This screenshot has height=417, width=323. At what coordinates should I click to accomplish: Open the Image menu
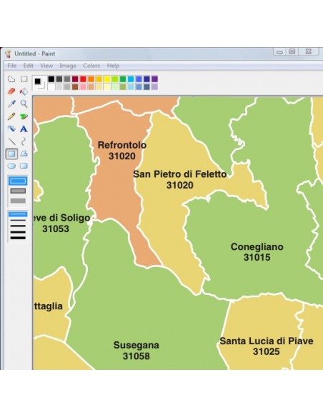(x=68, y=66)
